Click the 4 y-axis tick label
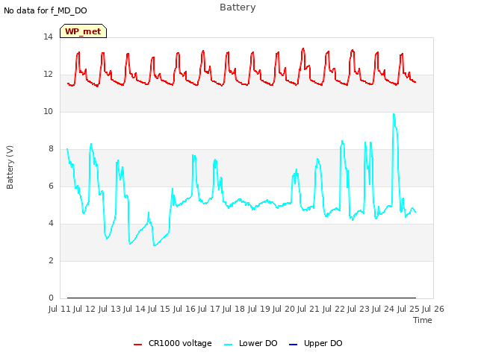Image resolution: width=478 pixels, height=358 pixels. click(51, 224)
